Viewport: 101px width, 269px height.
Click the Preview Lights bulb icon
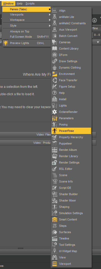pyautogui.click(x=6, y=43)
